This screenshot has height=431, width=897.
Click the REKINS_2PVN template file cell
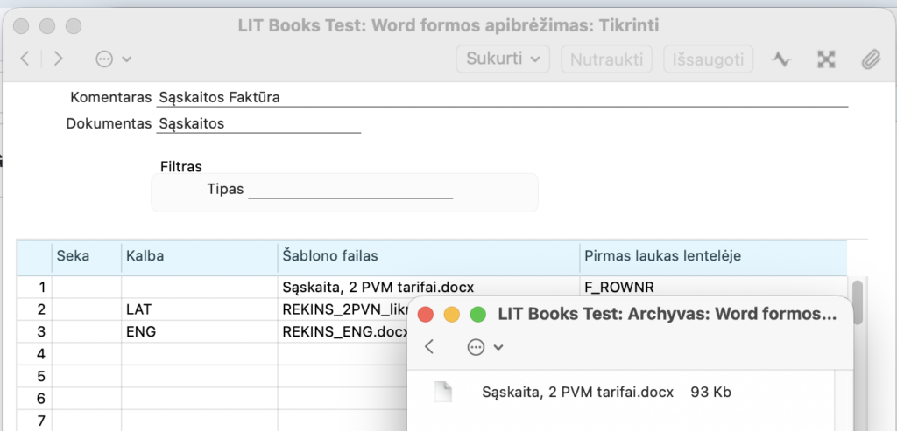pyautogui.click(x=343, y=310)
